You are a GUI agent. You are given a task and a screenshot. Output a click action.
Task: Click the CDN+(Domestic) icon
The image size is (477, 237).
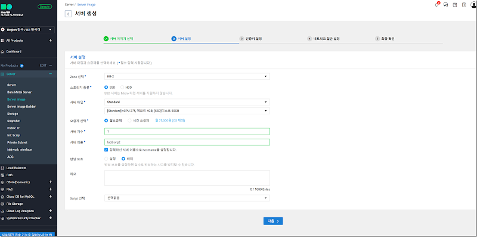2,182
